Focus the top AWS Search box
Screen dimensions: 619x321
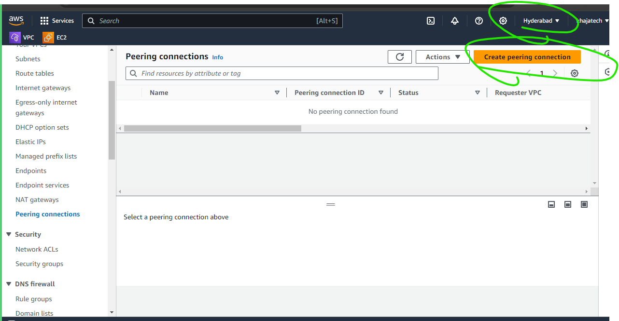(x=212, y=21)
